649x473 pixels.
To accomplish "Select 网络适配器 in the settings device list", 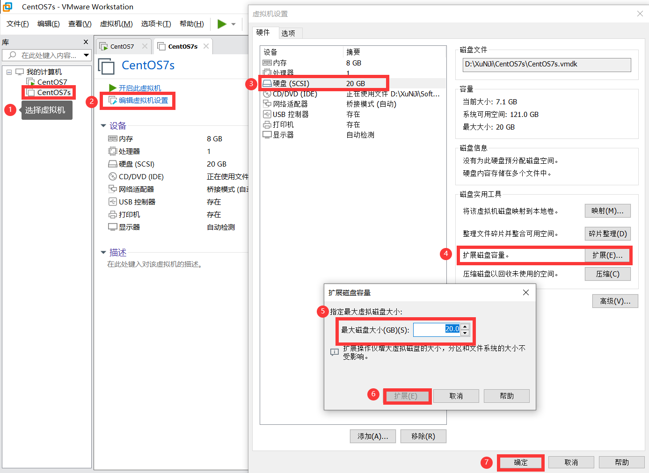I will (353, 104).
